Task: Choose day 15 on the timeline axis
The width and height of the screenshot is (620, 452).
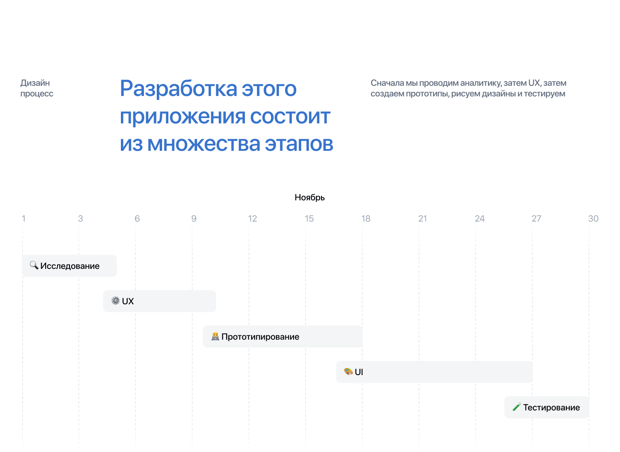Action: coord(309,218)
